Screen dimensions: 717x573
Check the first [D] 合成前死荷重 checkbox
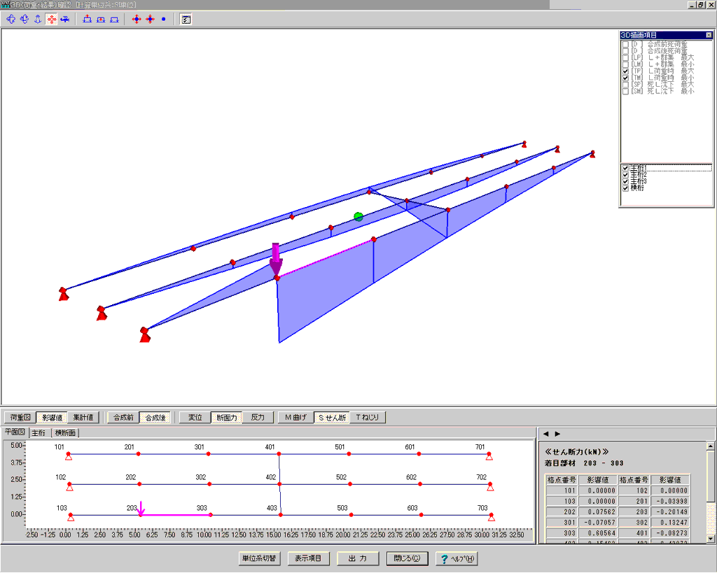point(625,44)
